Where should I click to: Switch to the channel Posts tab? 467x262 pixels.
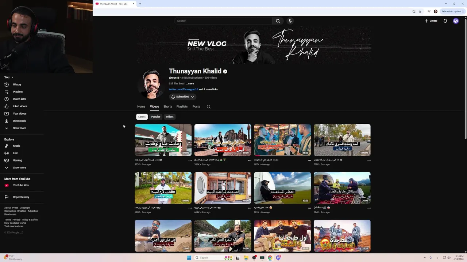tap(196, 107)
